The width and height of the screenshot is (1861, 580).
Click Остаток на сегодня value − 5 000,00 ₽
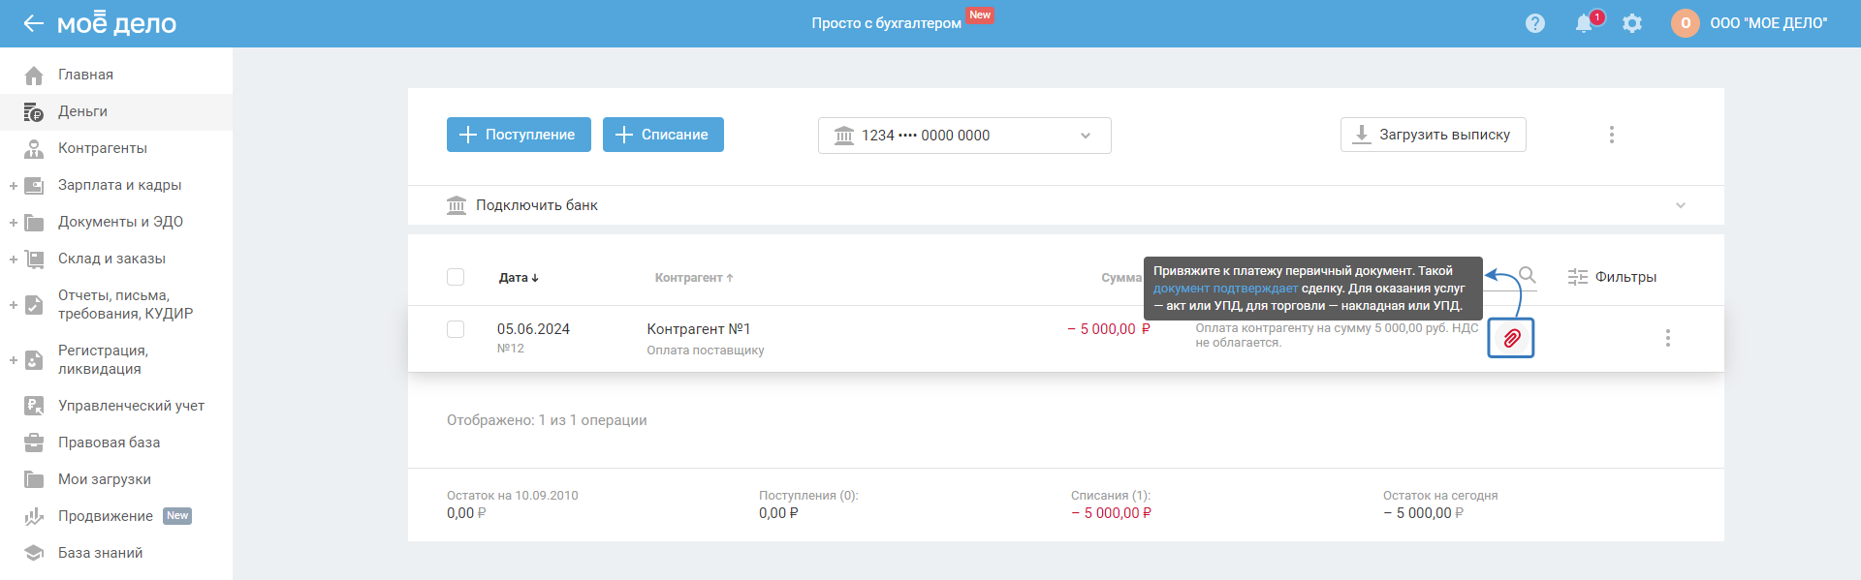1423,513
